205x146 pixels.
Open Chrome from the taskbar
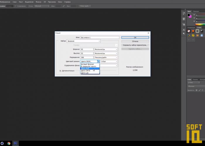[9, 143]
